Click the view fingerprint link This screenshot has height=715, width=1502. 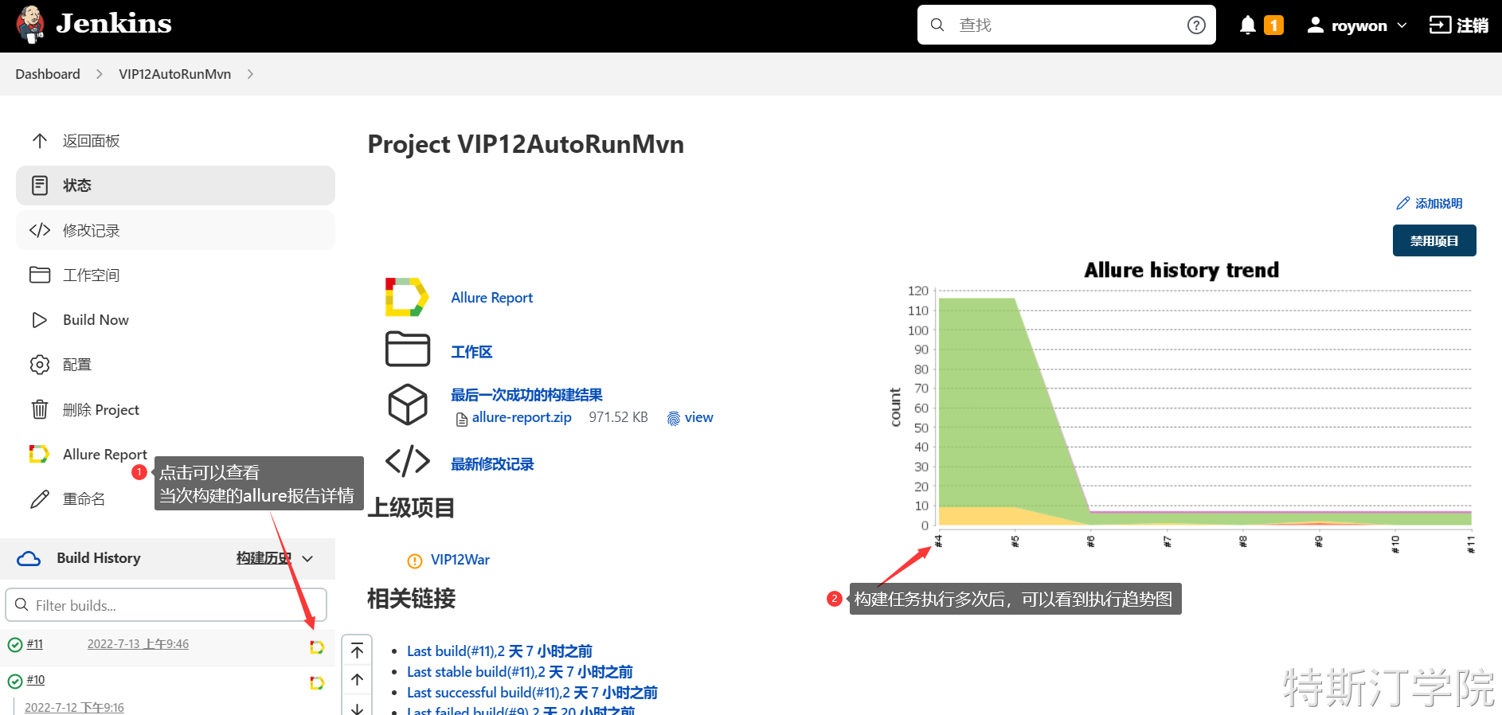698,417
